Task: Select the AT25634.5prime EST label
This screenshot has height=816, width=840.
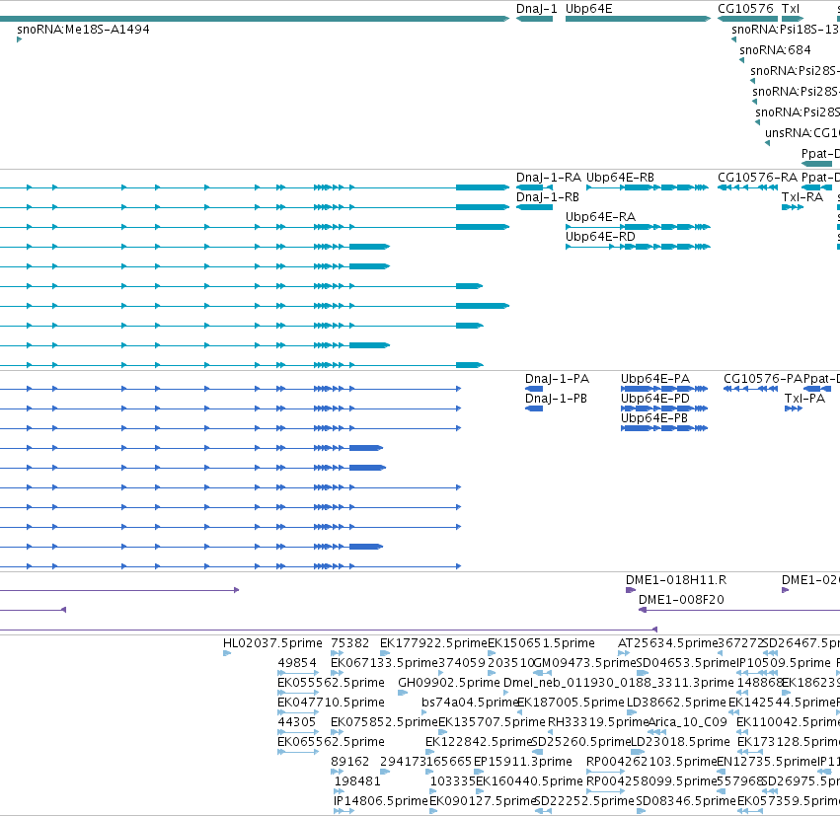Action: tap(667, 643)
